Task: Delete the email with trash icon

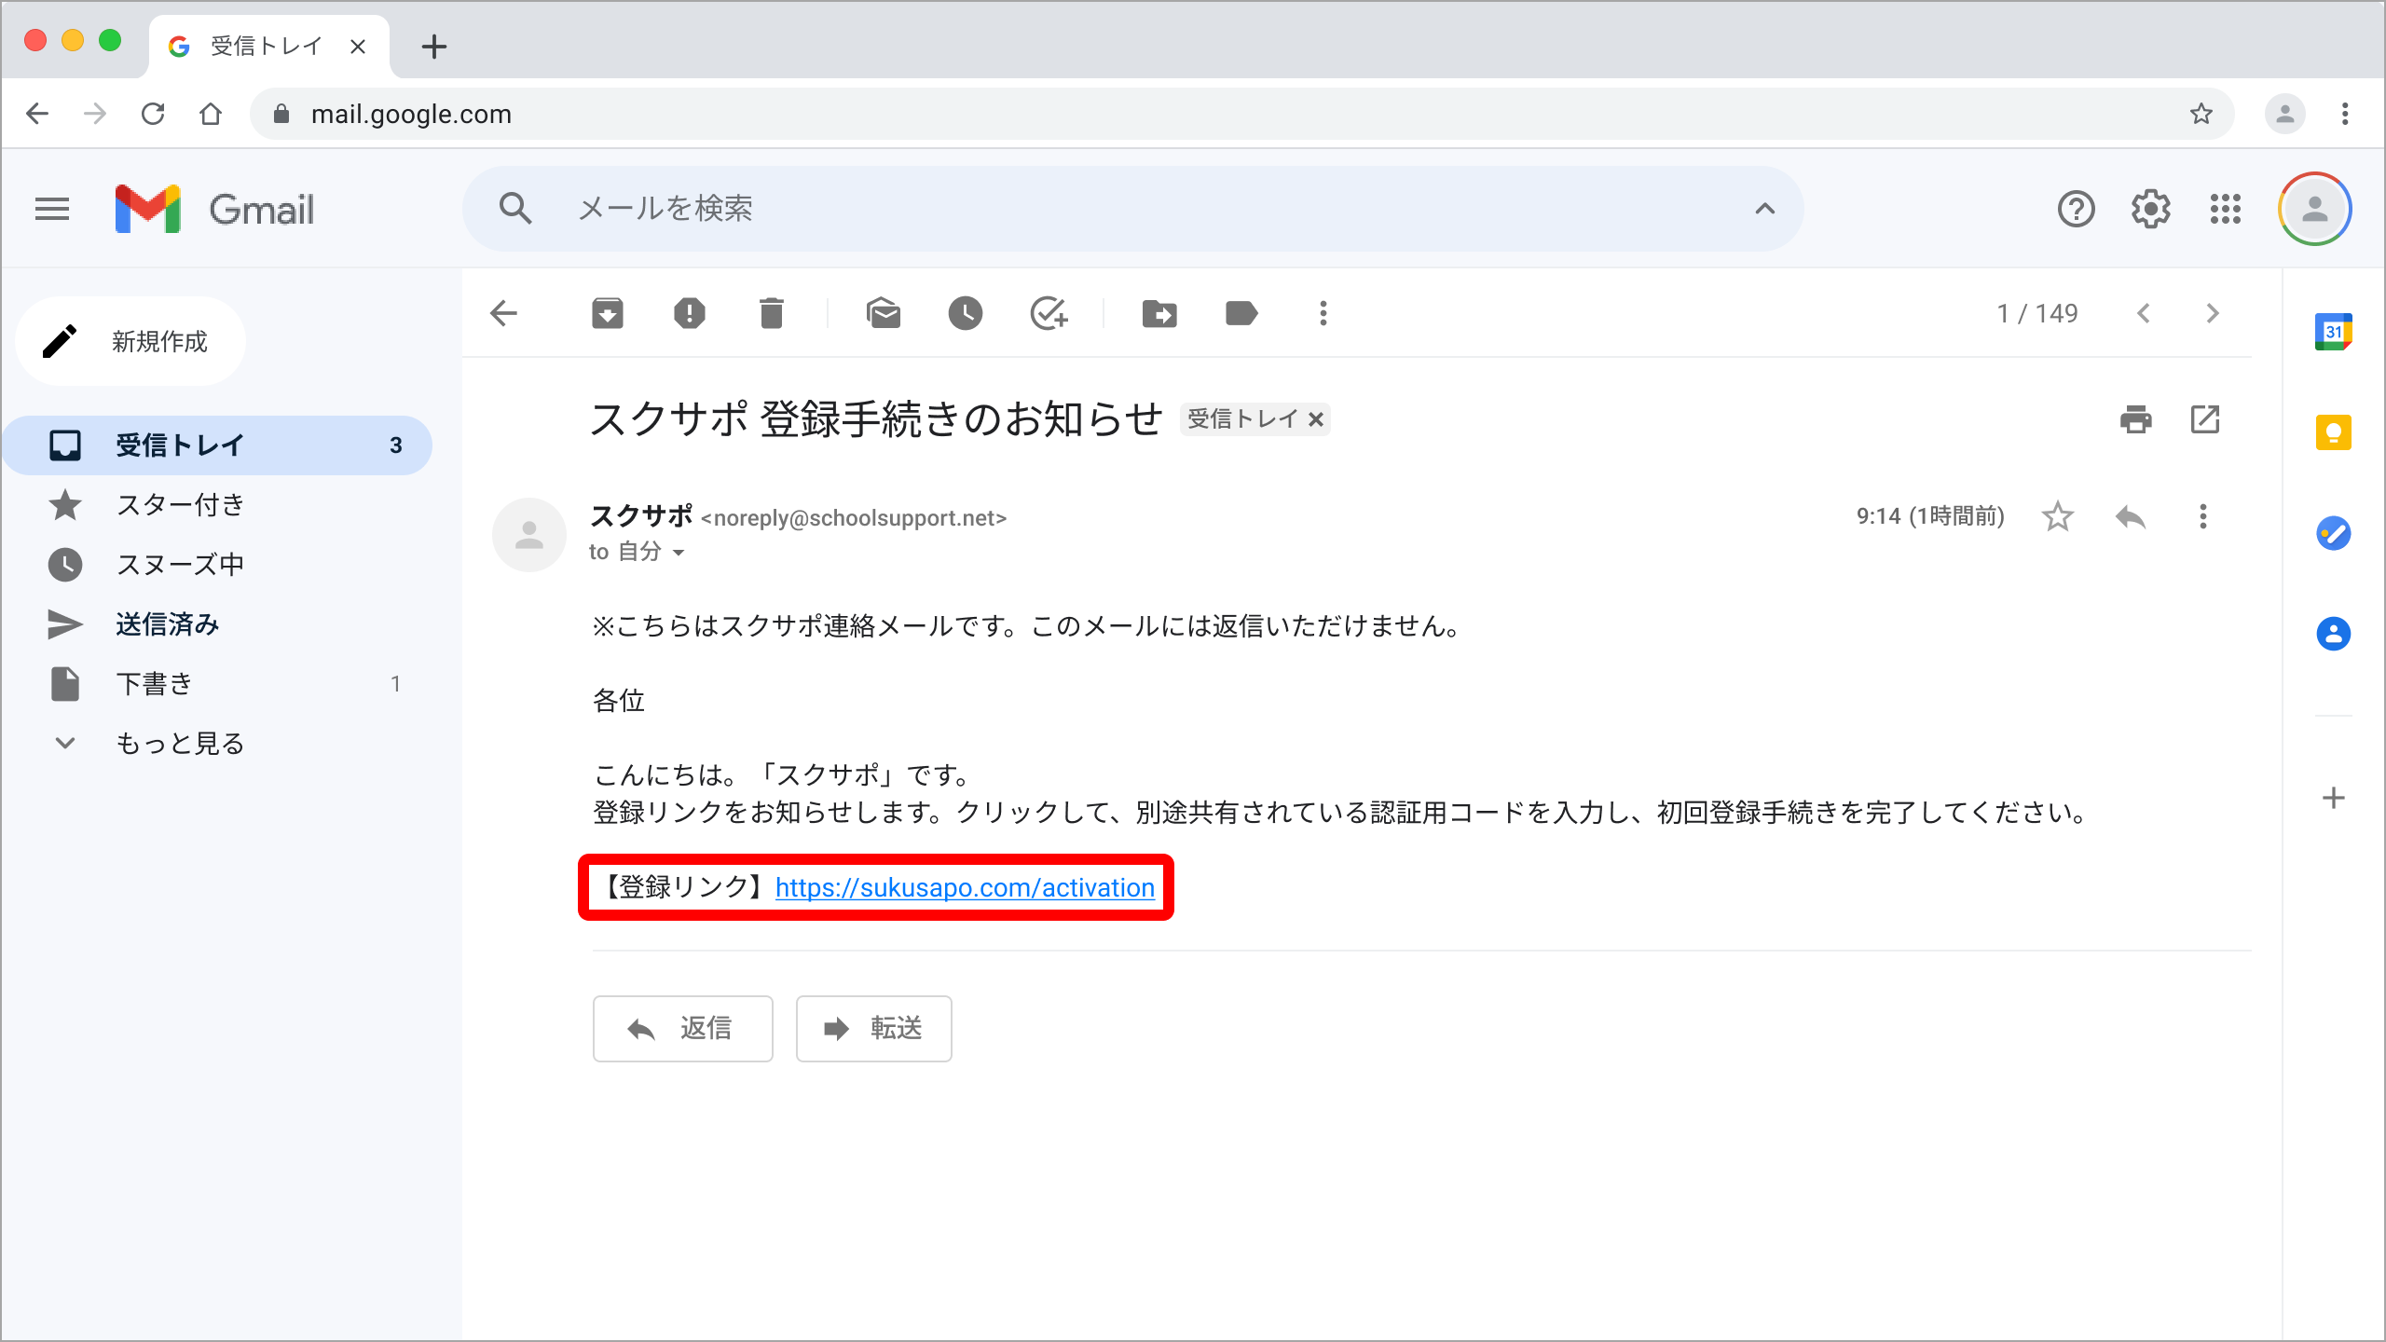Action: [x=771, y=313]
